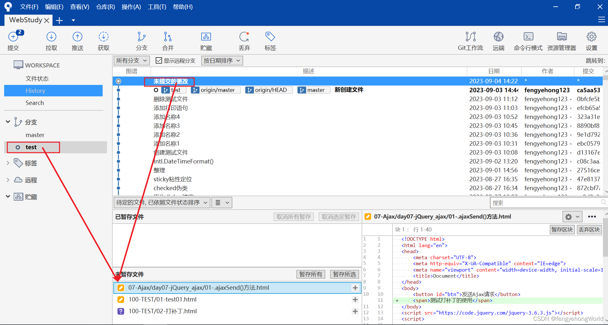Expand the 远程 section in sidebar

point(8,180)
